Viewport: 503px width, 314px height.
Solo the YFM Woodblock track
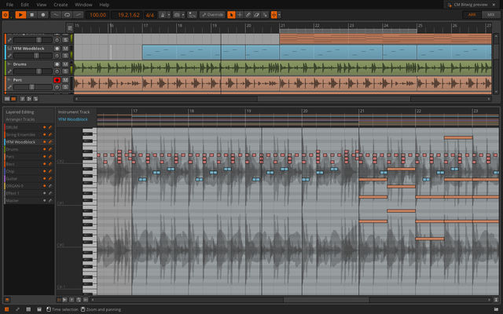click(x=65, y=56)
